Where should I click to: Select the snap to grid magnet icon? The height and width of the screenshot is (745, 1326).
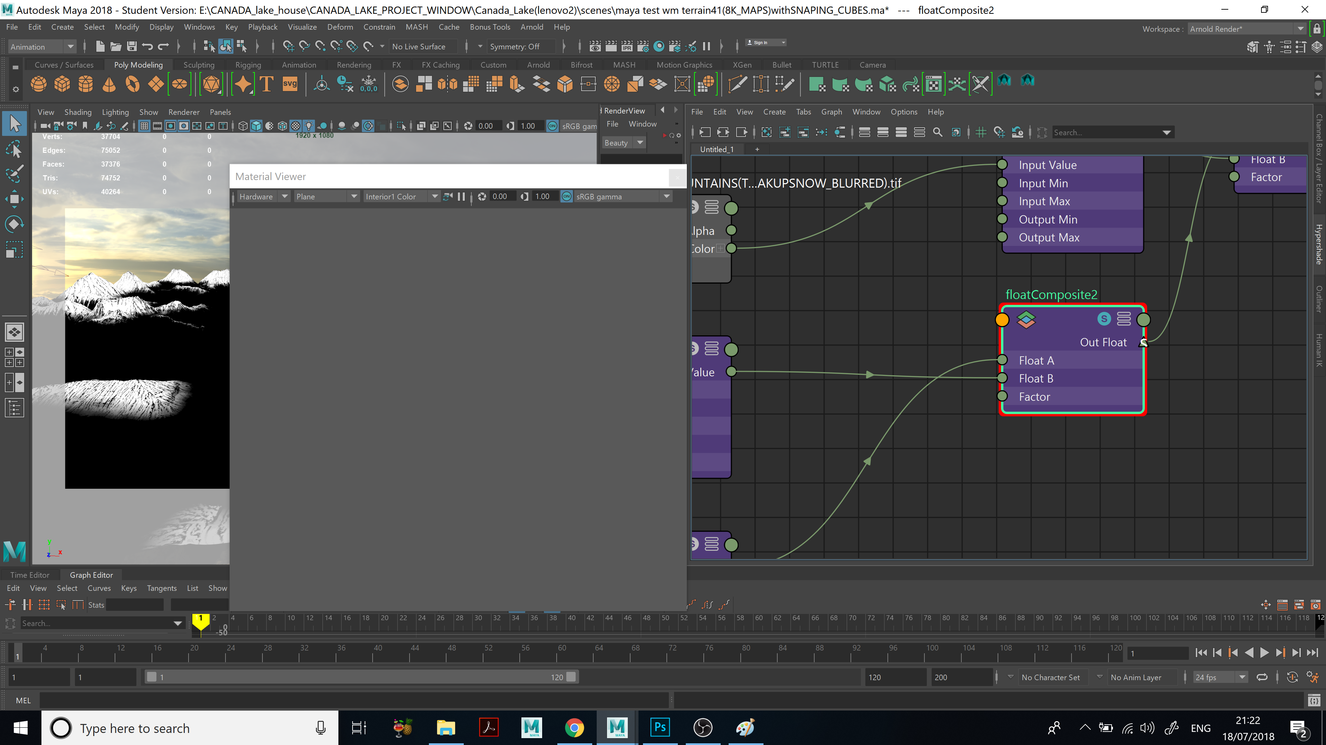click(x=999, y=132)
